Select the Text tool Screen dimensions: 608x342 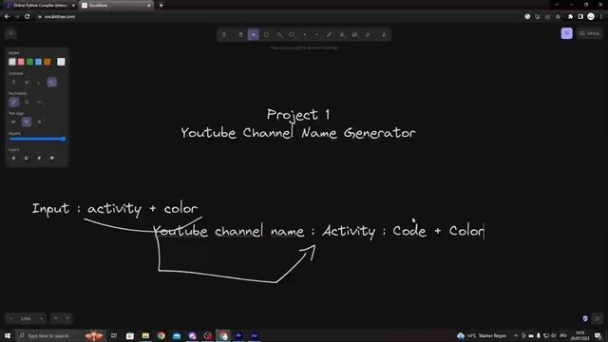click(342, 35)
